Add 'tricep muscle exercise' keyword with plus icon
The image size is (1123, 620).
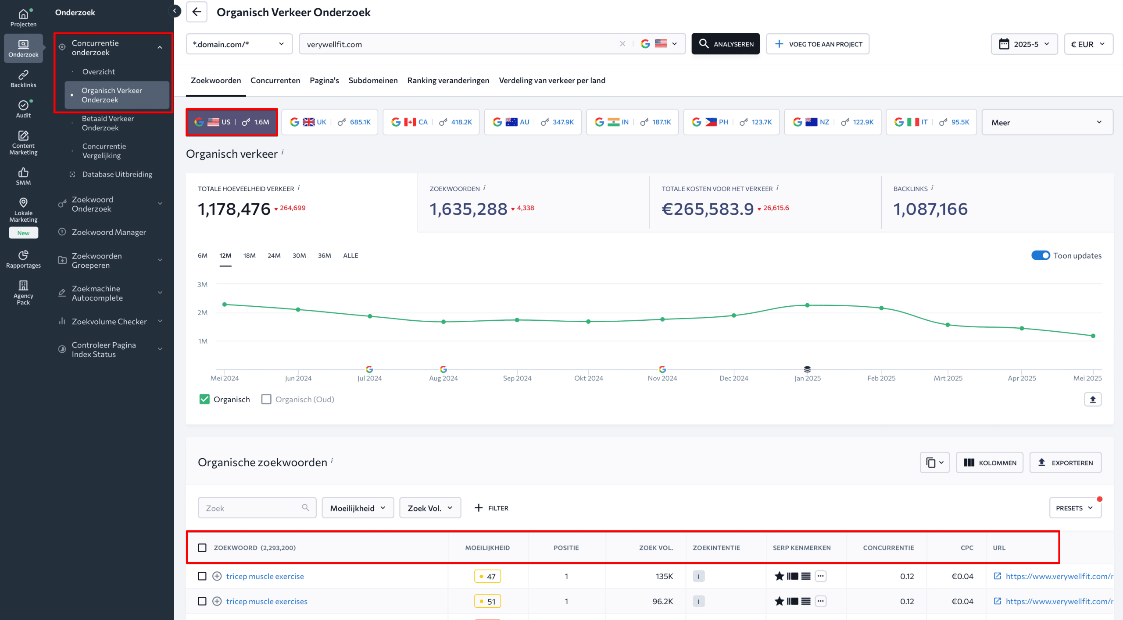[x=217, y=576]
